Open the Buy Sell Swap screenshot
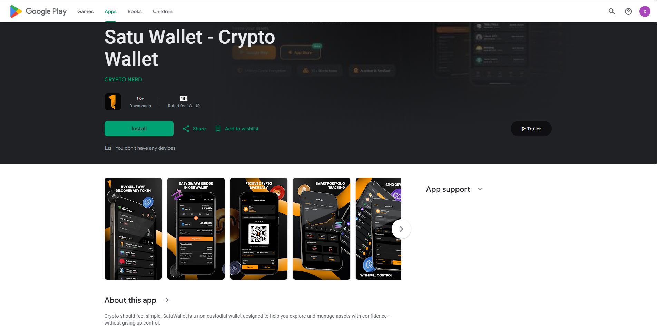Image resolution: width=657 pixels, height=328 pixels. (133, 229)
